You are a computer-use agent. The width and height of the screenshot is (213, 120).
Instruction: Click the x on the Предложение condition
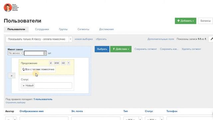point(69,63)
